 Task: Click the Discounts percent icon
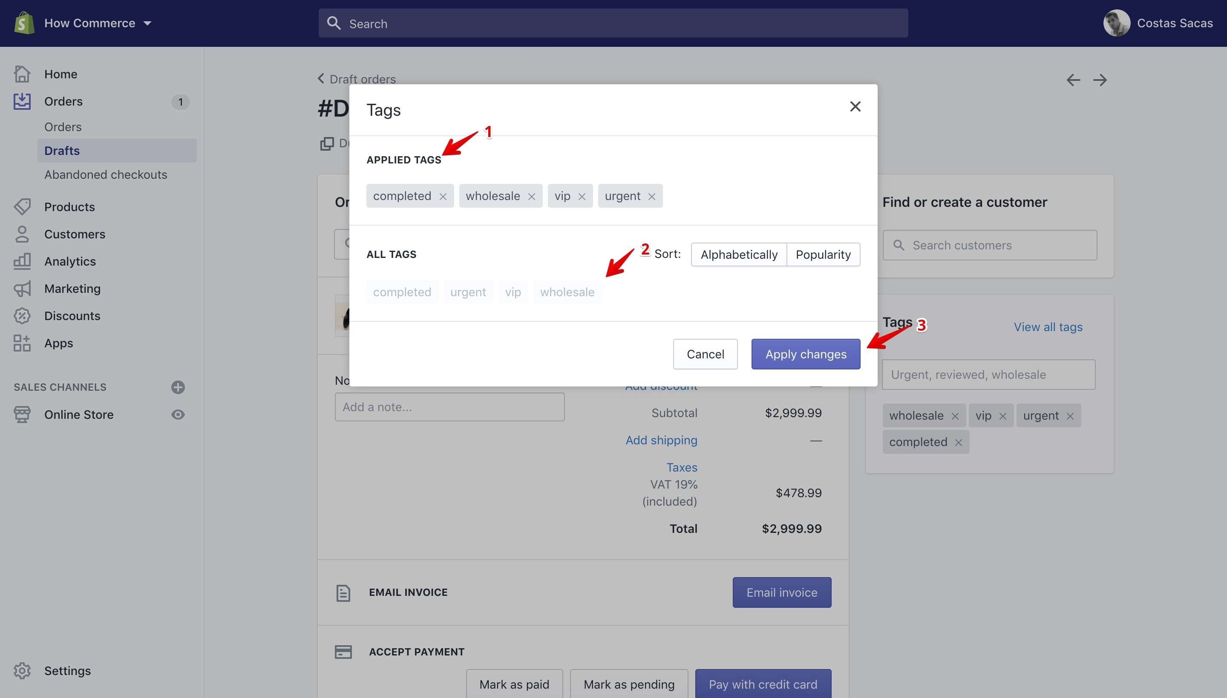[x=22, y=316]
